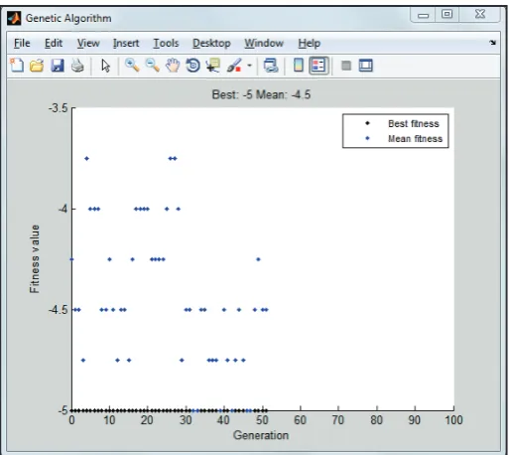Image resolution: width=509 pixels, height=455 pixels.
Task: Click the y-axis tick label -3.5
Action: click(59, 108)
